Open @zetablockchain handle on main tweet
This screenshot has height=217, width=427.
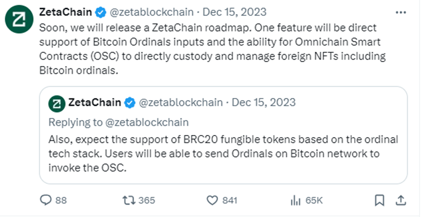151,13
